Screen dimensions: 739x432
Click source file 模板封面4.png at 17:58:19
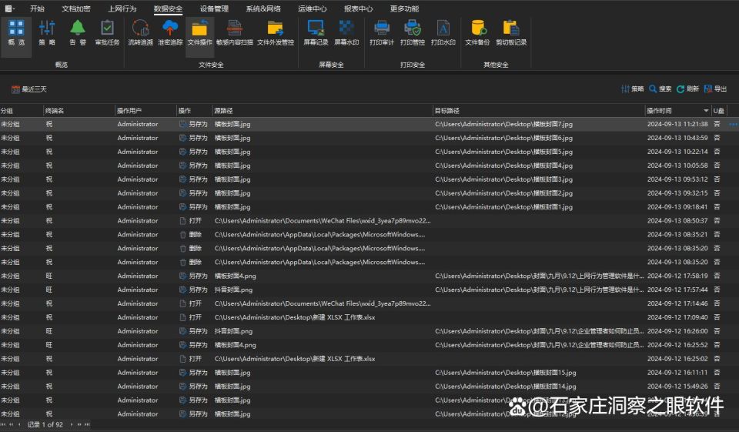click(x=236, y=276)
